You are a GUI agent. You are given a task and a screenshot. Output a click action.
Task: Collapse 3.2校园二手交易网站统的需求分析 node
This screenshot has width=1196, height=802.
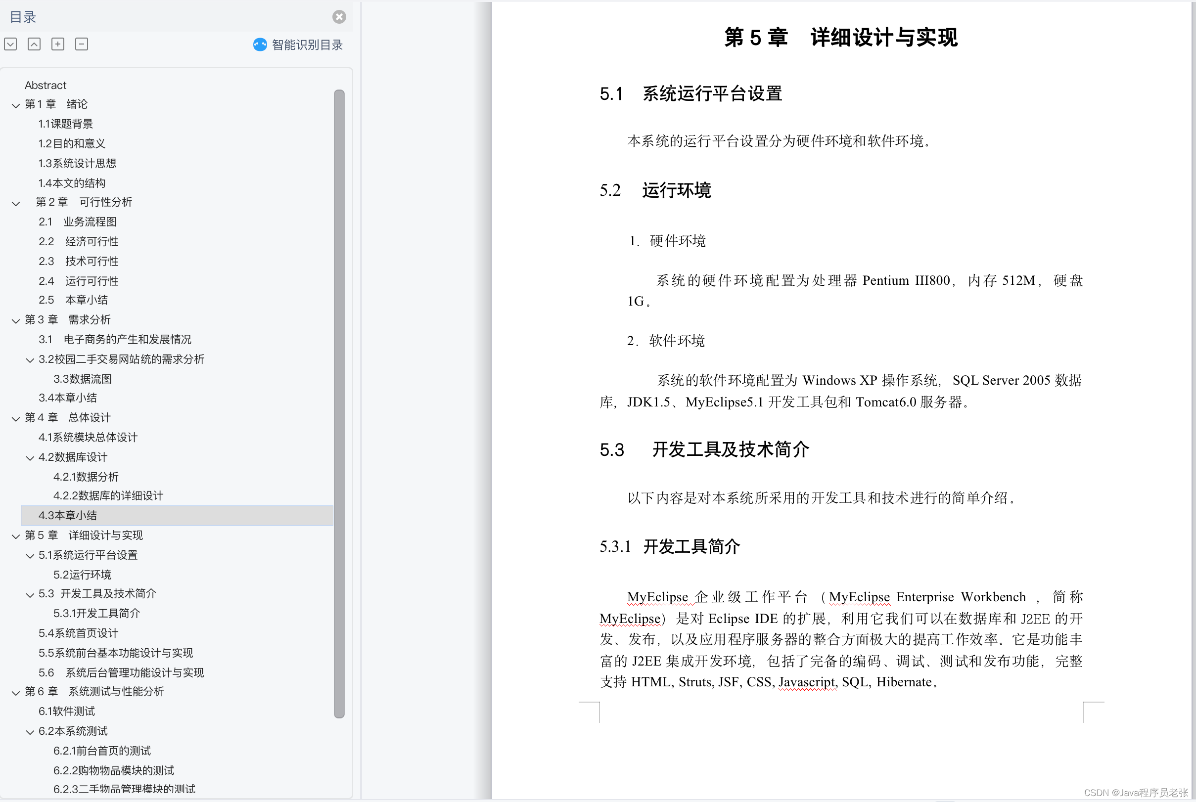[x=30, y=360]
